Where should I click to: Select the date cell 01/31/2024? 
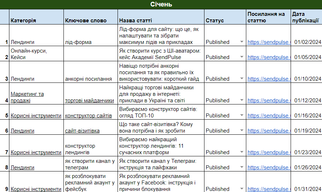(x=306, y=182)
